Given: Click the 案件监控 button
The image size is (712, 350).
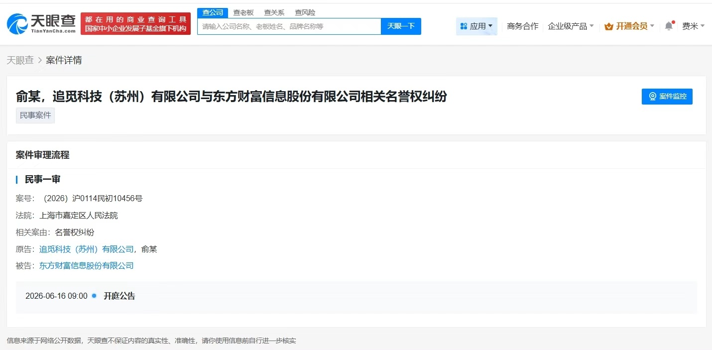Looking at the screenshot, I should coord(667,97).
